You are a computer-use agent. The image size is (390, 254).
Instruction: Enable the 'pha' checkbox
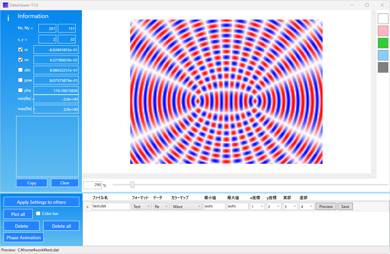pyautogui.click(x=20, y=90)
